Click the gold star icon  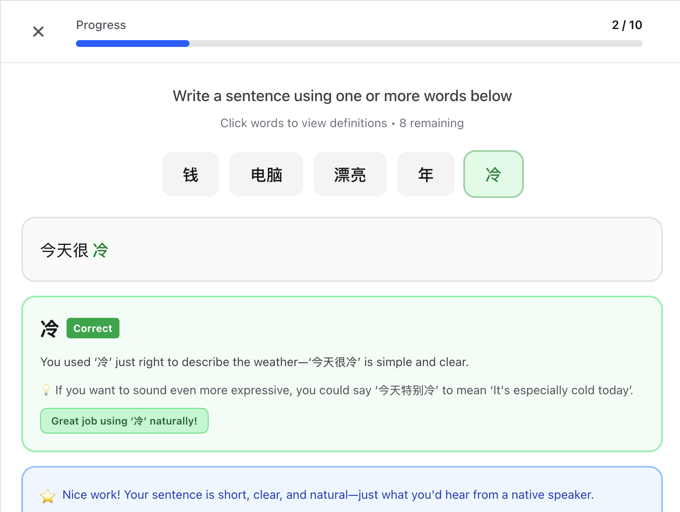point(48,496)
